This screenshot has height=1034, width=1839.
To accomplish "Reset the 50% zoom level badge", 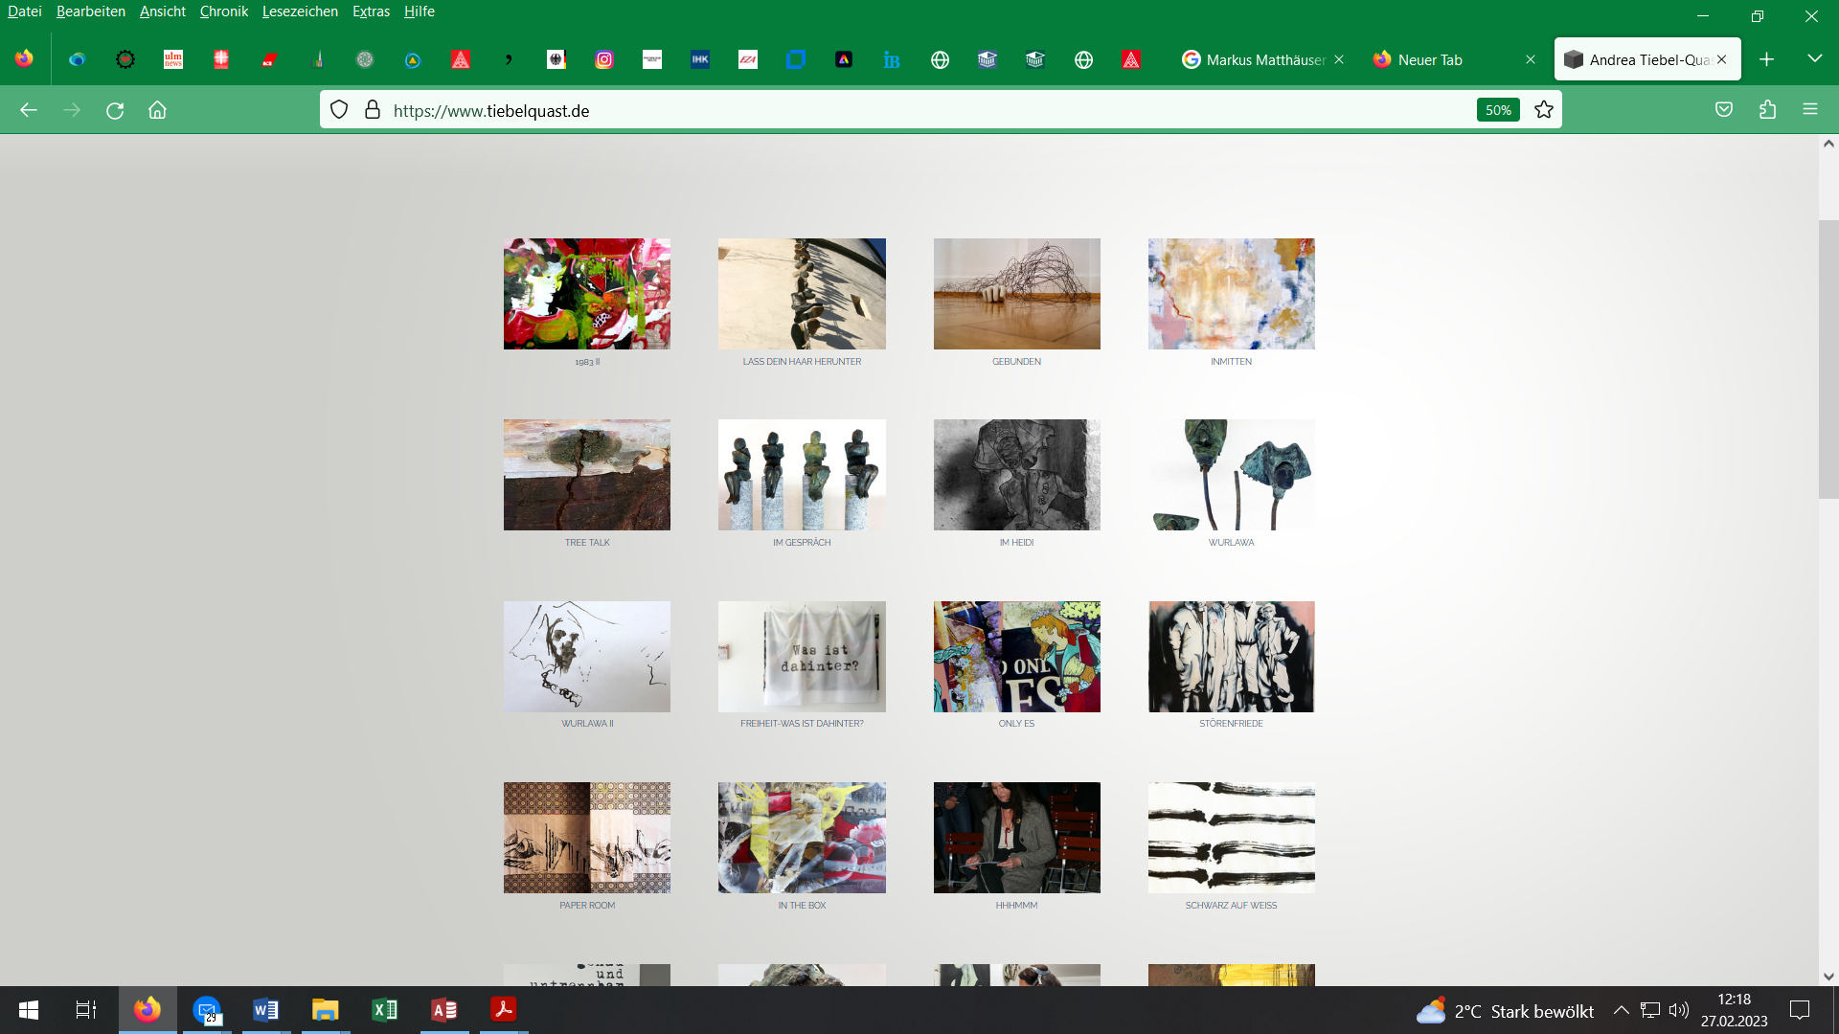I will (1497, 110).
